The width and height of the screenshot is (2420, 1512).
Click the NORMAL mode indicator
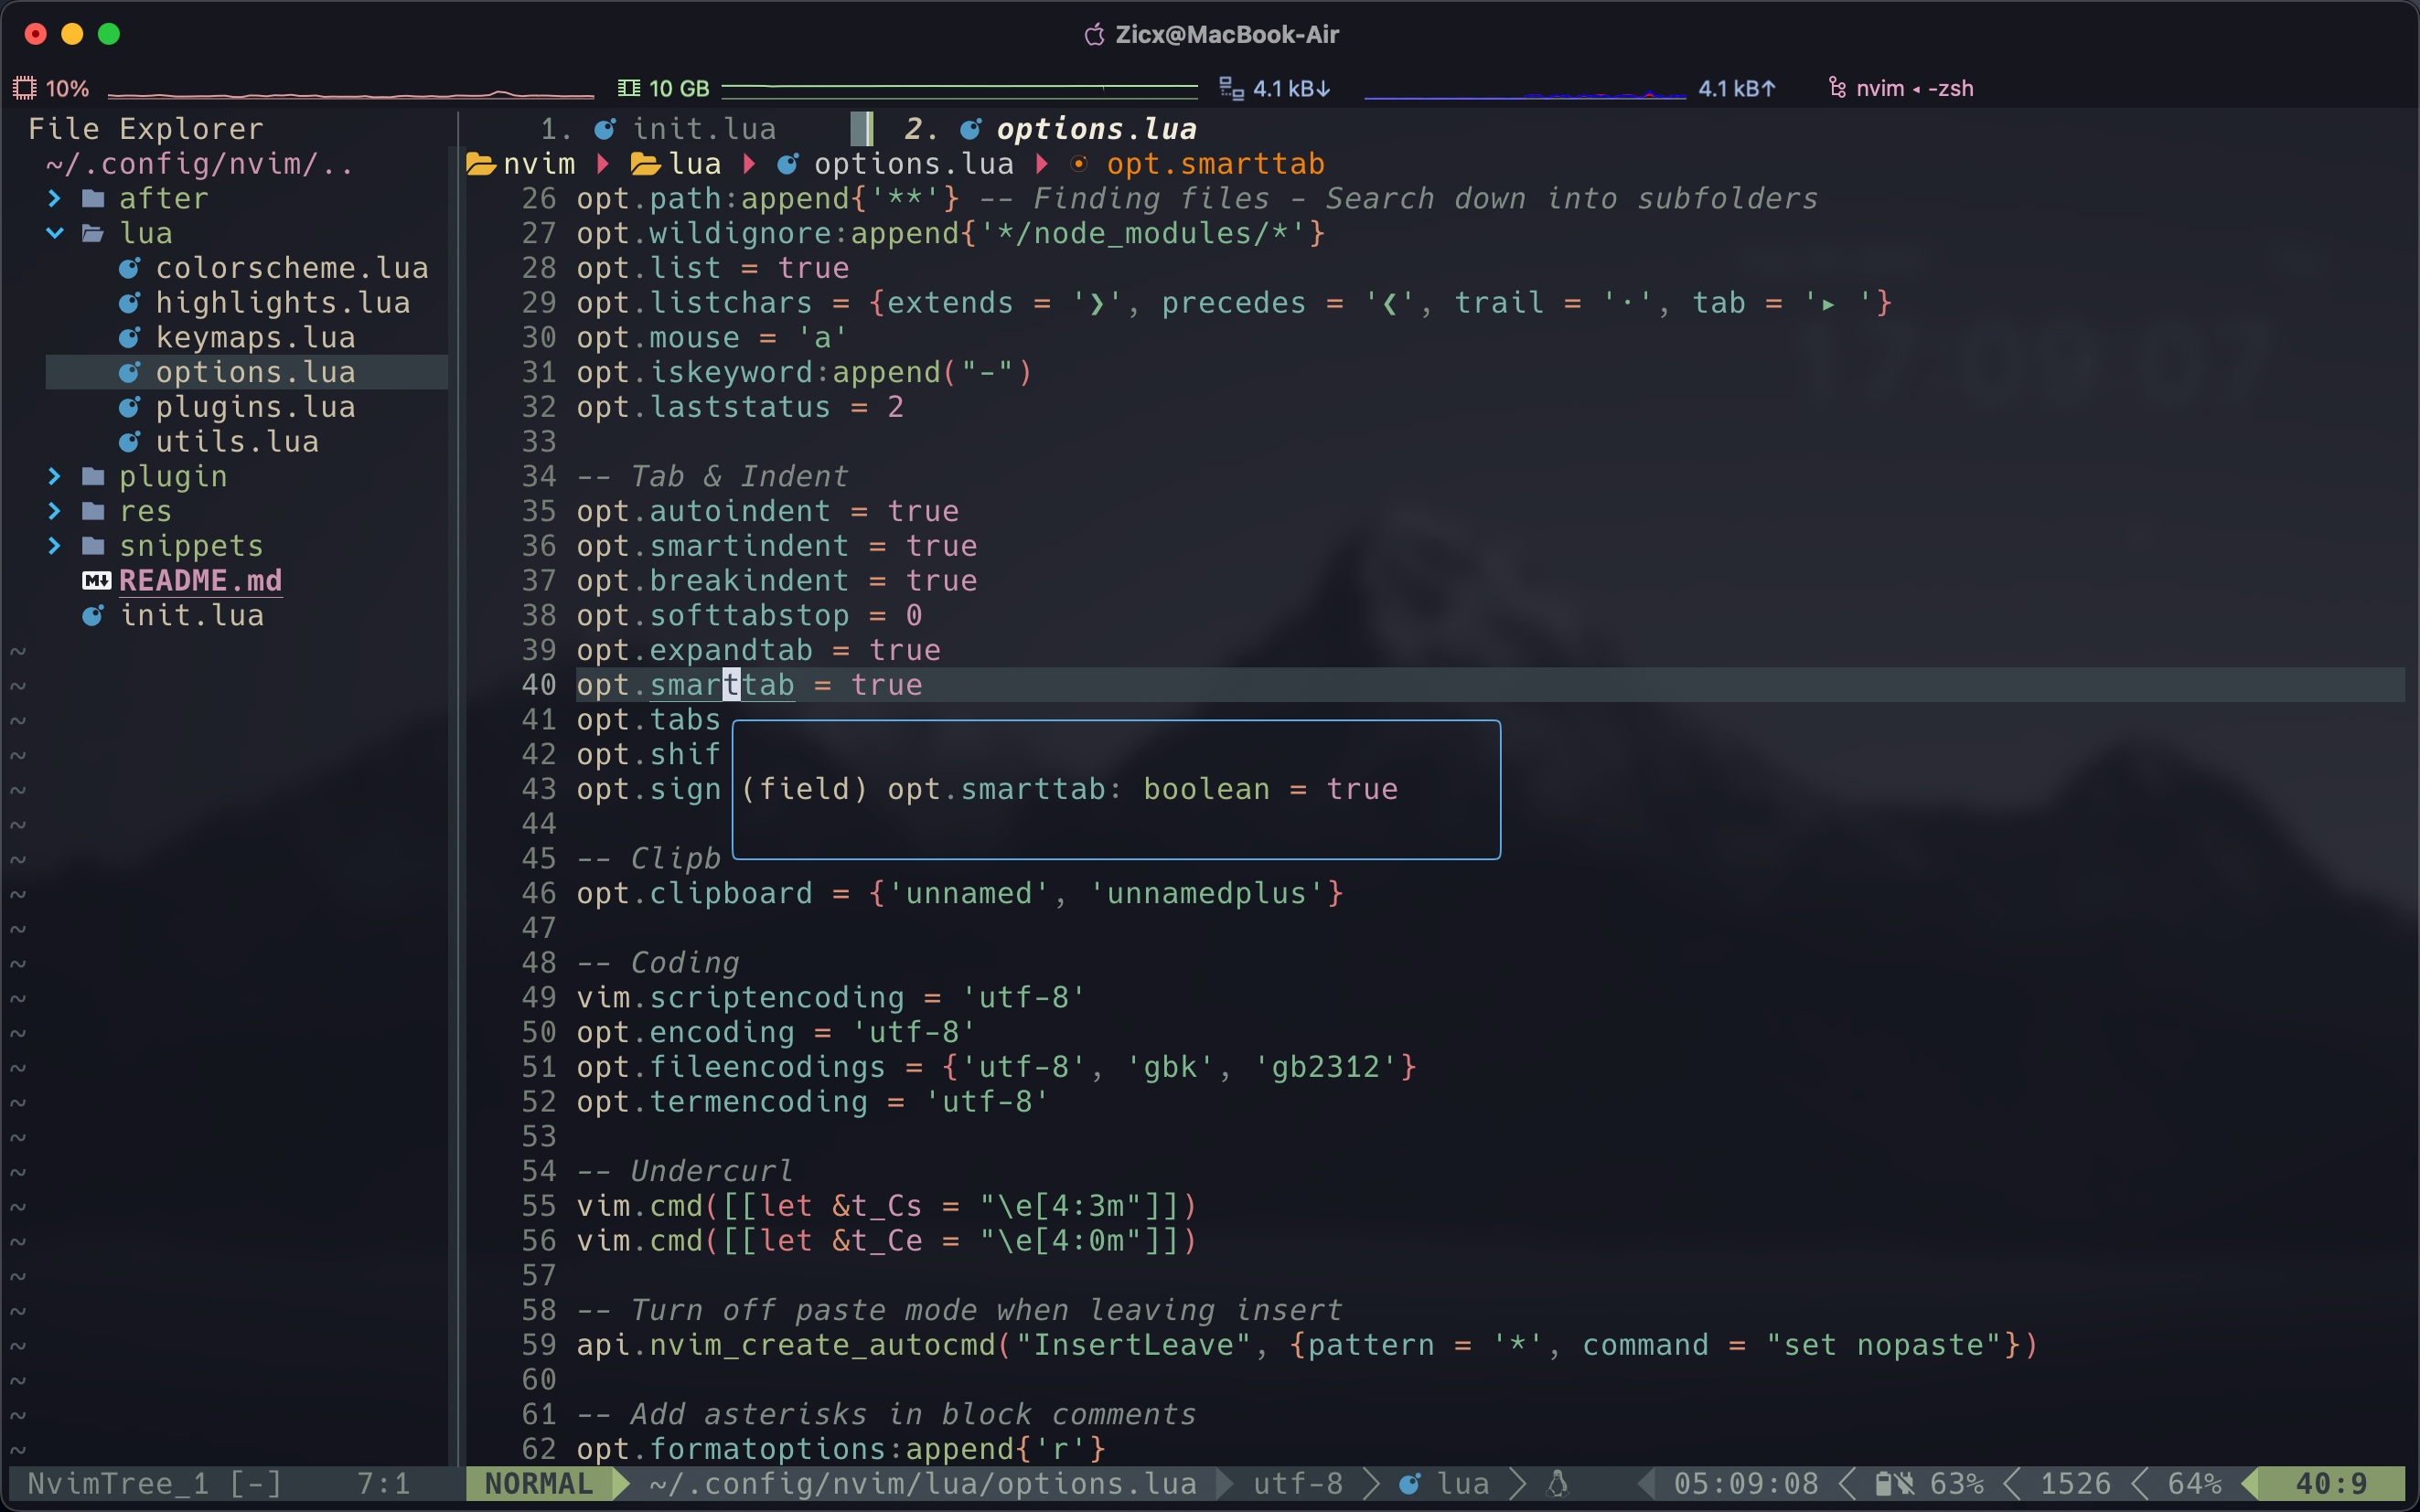pyautogui.click(x=538, y=1484)
